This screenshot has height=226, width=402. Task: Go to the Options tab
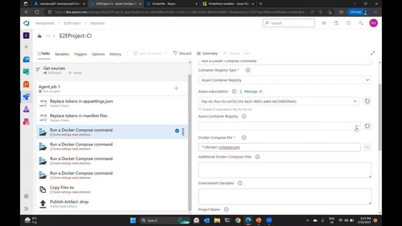[98, 54]
